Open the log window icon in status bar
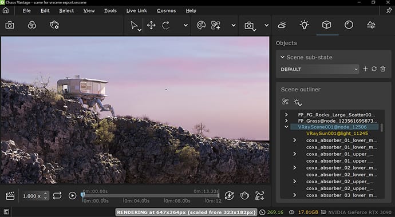The image size is (395, 217). click(x=6, y=212)
